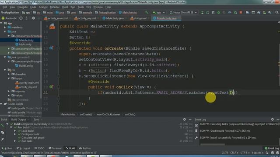Viewport: 280px width, 157px height.
Task: Open TODO tool window button
Action: pyautogui.click(x=39, y=148)
